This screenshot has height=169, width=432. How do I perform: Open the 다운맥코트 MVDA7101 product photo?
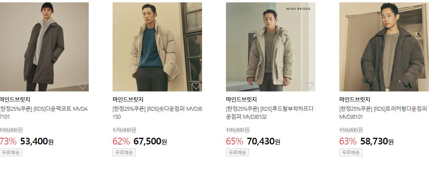coord(44,47)
